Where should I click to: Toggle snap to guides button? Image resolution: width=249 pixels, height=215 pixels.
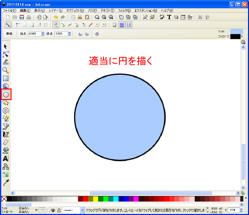point(128,25)
